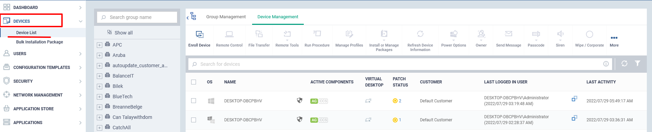Select Device Management tab
652x132 pixels.
(278, 17)
